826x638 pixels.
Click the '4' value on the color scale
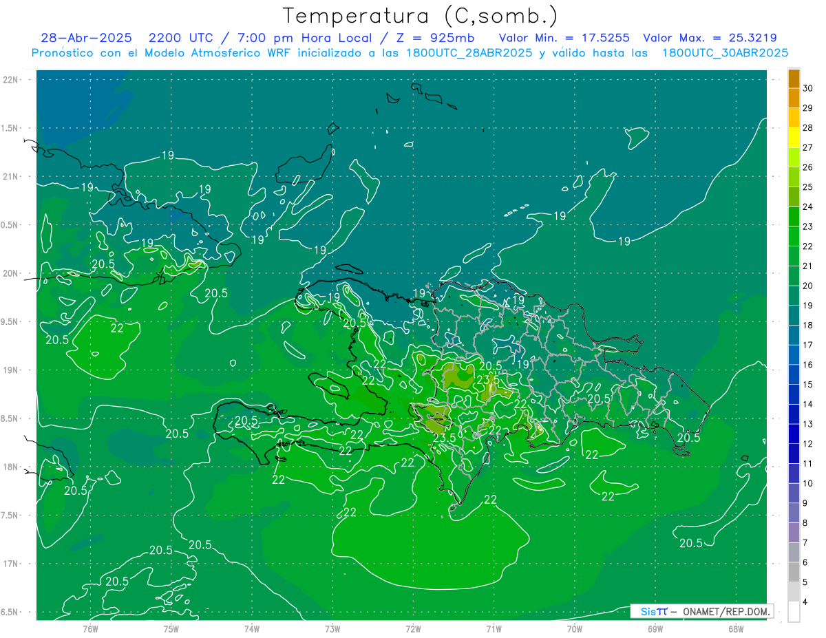tap(807, 602)
